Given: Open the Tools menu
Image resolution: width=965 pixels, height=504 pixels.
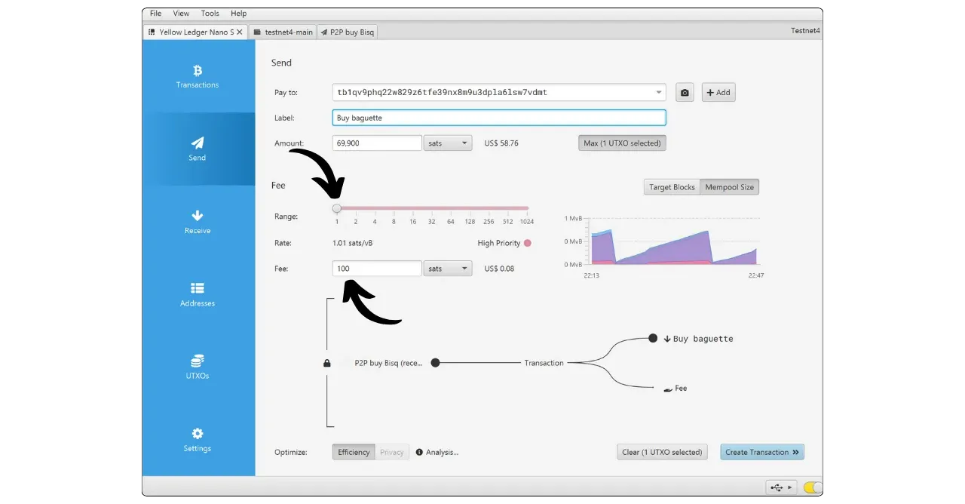Looking at the screenshot, I should coord(210,14).
